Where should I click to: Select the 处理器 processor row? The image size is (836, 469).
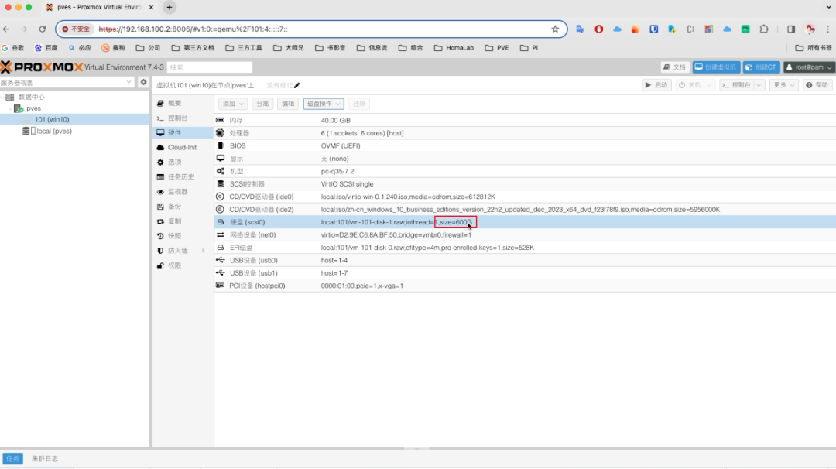pyautogui.click(x=525, y=133)
